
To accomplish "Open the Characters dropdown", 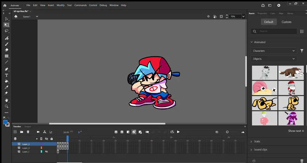I will tap(274, 51).
